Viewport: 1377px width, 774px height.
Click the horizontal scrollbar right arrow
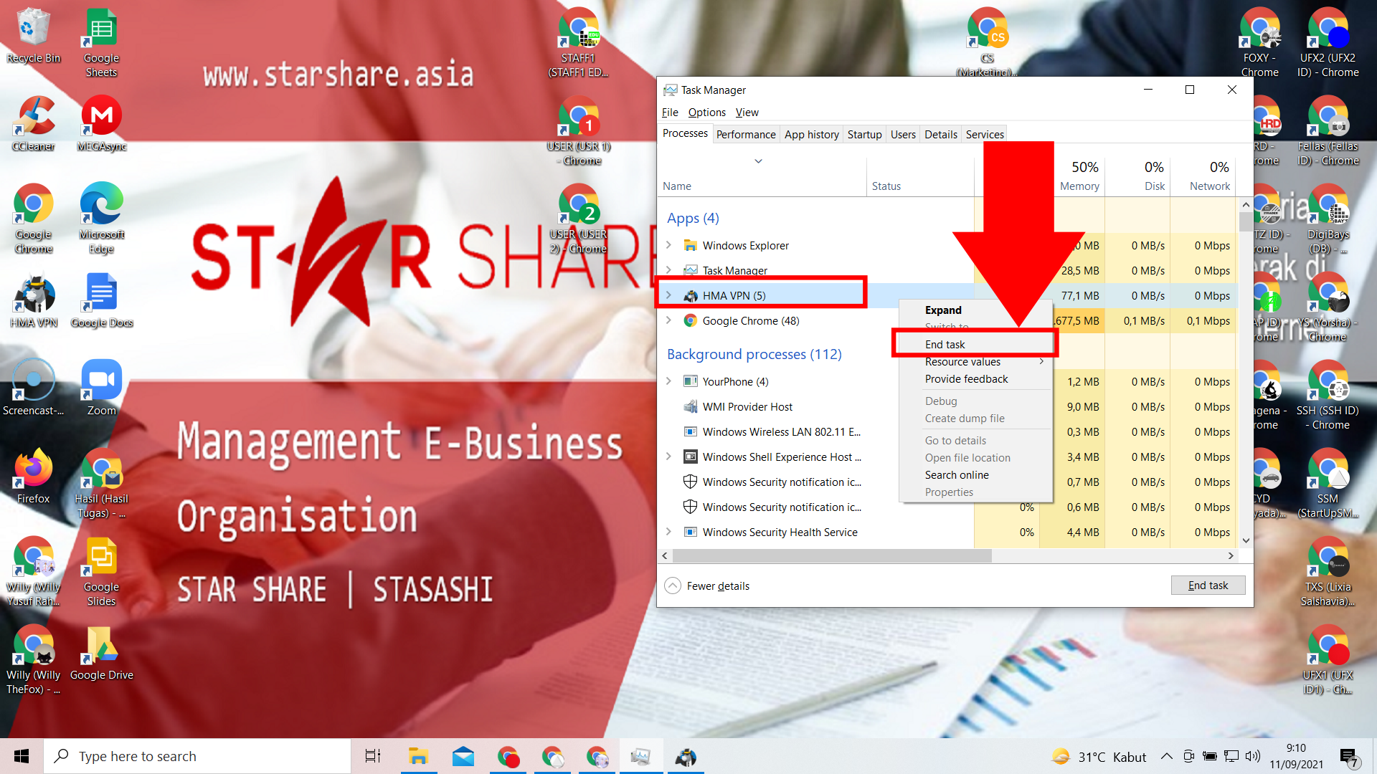click(1231, 555)
